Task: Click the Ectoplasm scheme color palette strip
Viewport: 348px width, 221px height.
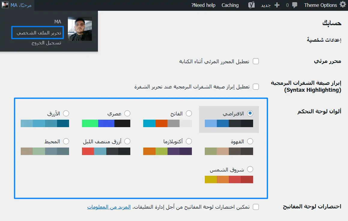Action: (167, 151)
